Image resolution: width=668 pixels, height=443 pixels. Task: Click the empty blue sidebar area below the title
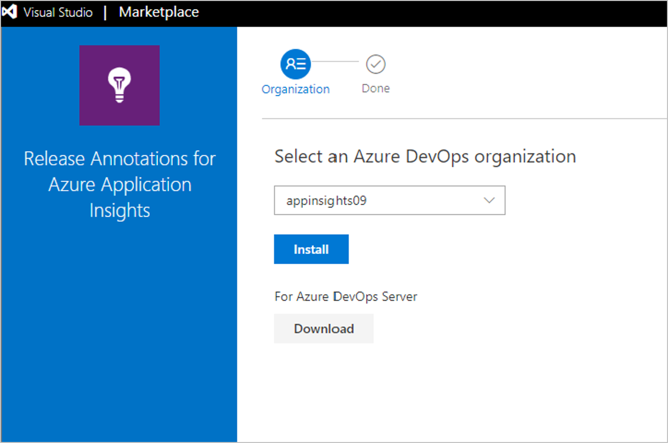click(119, 328)
